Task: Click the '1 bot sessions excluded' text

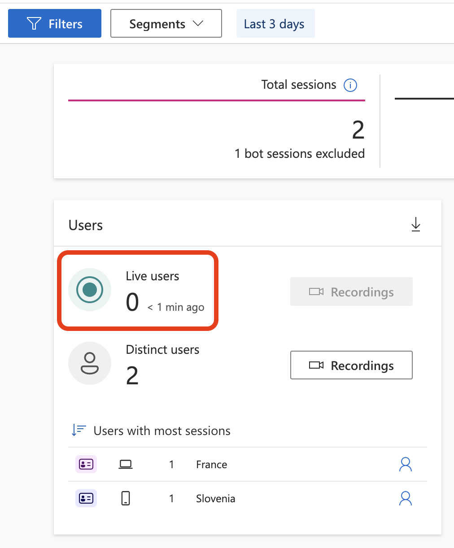Action: pyautogui.click(x=300, y=153)
